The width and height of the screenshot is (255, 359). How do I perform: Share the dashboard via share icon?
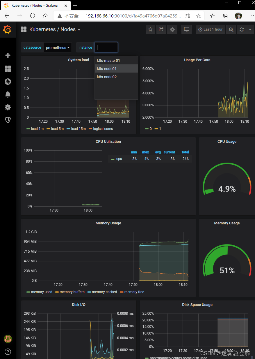tap(161, 29)
